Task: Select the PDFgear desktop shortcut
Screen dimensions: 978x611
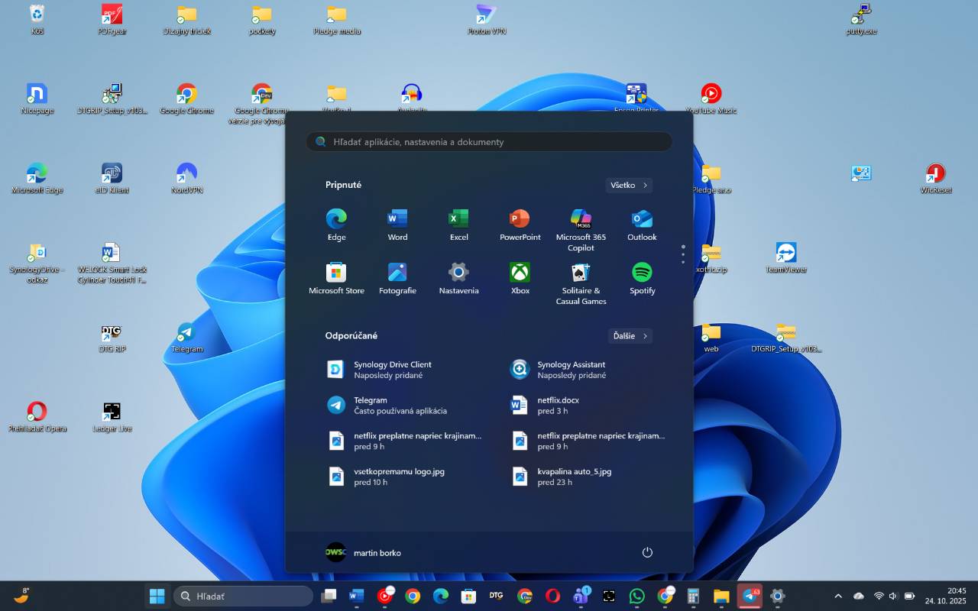Action: pos(112,20)
